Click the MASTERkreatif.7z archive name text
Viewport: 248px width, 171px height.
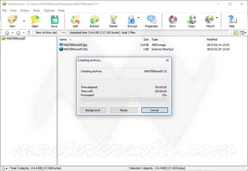pyautogui.click(x=155, y=71)
